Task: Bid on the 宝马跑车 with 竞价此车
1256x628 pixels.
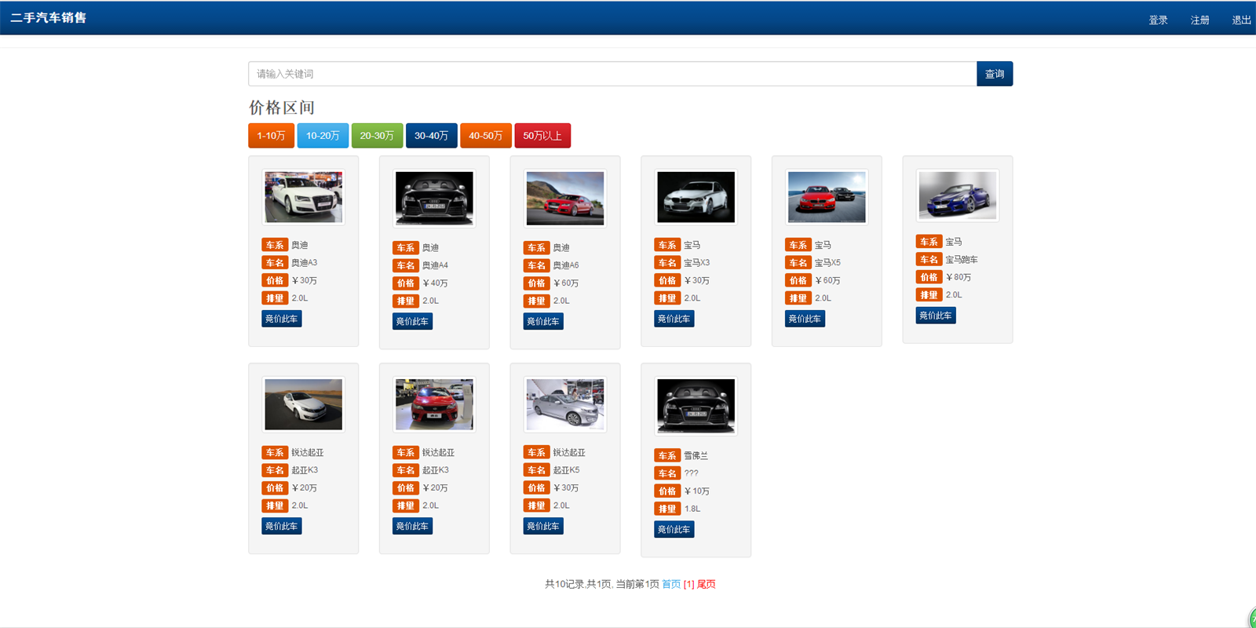Action: (x=936, y=316)
